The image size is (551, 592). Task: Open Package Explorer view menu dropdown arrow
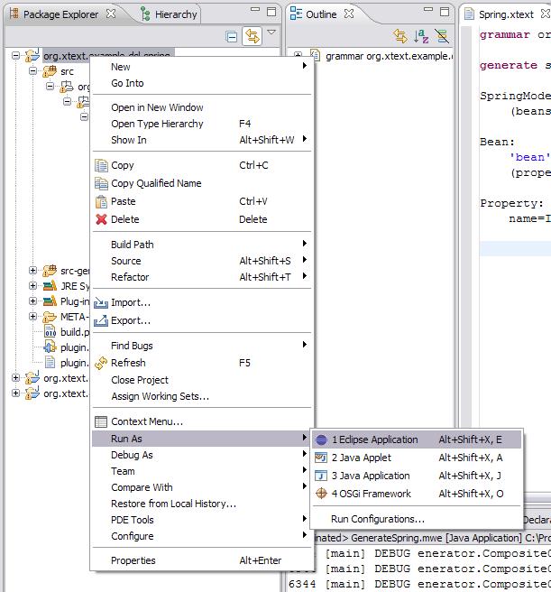(271, 32)
